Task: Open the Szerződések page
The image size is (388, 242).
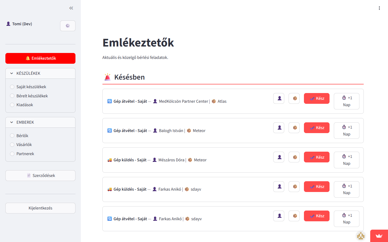Action: pyautogui.click(x=40, y=176)
